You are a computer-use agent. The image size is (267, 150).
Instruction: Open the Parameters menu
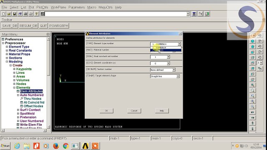point(77,7)
